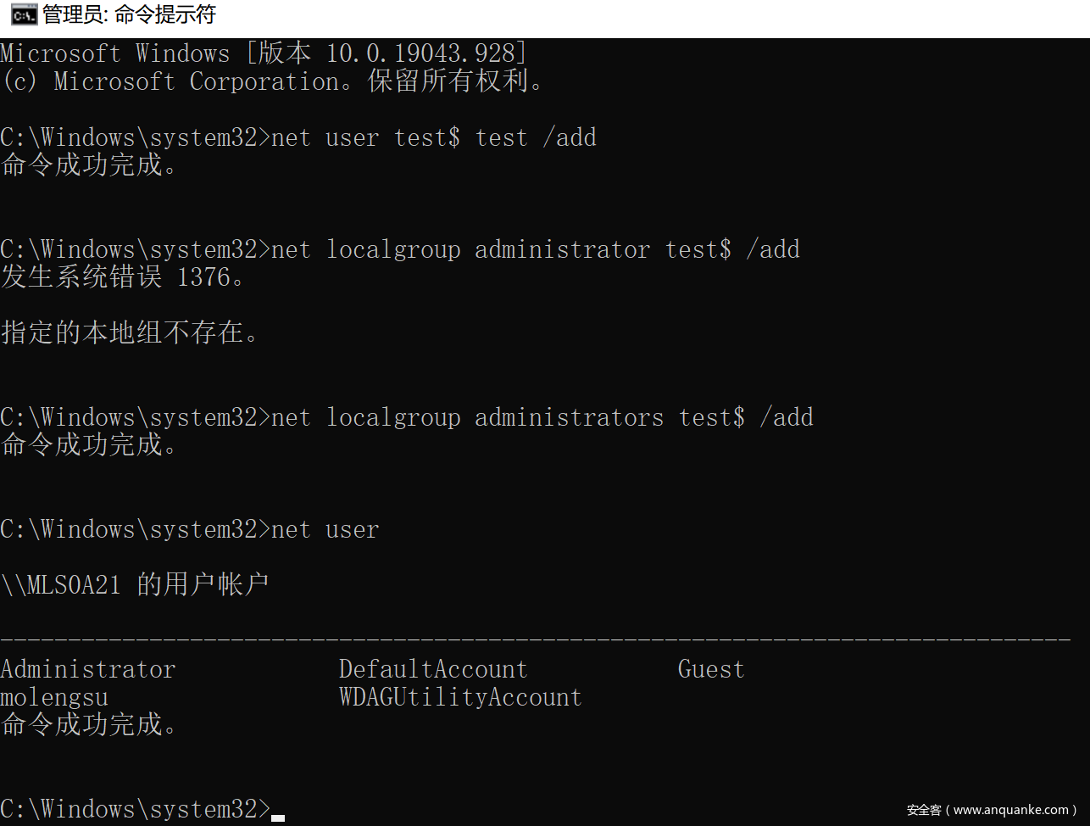This screenshot has height=826, width=1090.
Task: Click the 管理员: 命令提示符 window title
Action: click(x=129, y=14)
